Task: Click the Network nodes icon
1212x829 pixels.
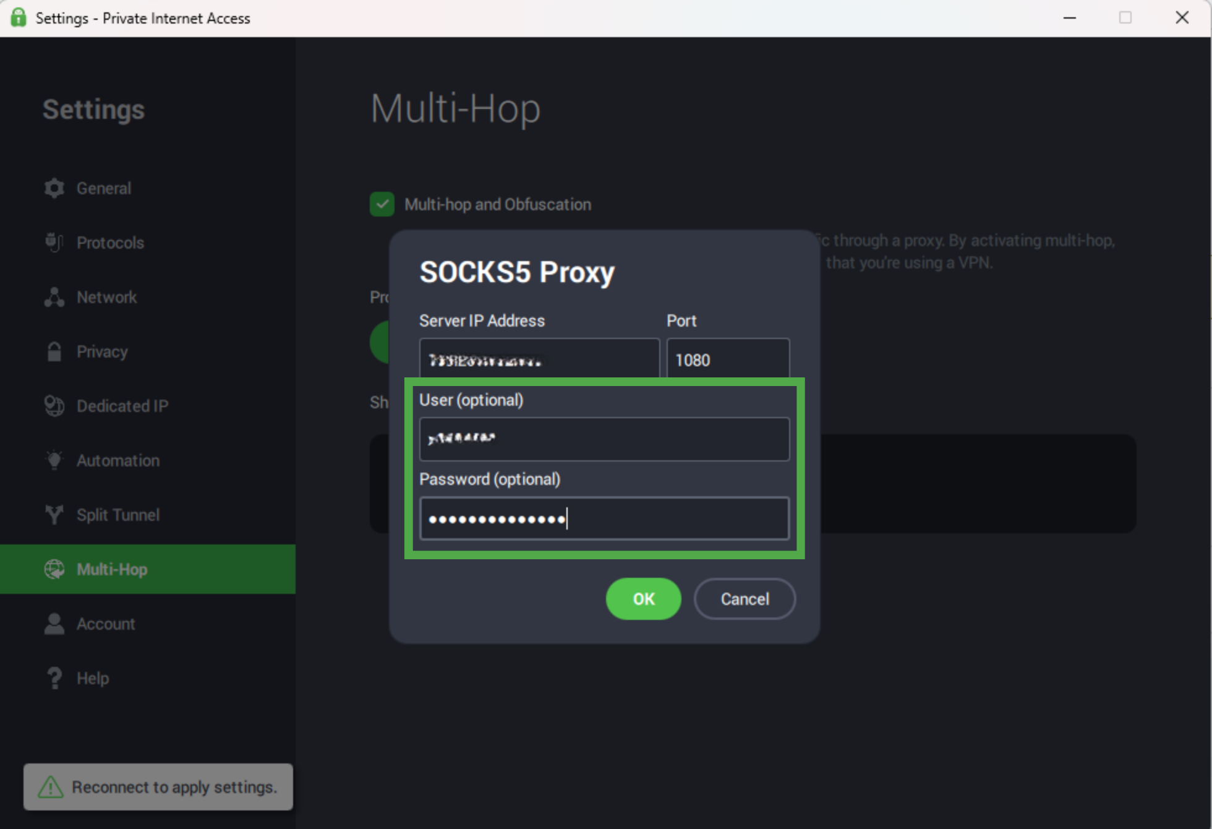Action: [x=54, y=297]
